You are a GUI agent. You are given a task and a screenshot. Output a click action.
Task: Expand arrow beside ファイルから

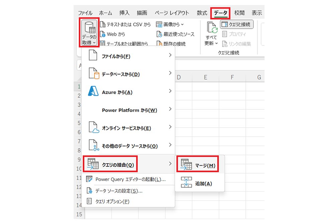point(170,55)
